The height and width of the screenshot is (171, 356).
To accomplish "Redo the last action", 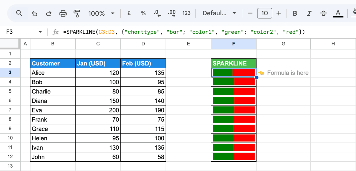I will coord(48,13).
